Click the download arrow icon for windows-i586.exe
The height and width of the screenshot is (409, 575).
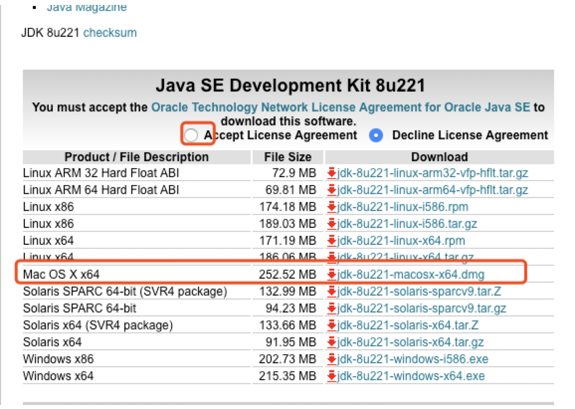pyautogui.click(x=331, y=359)
